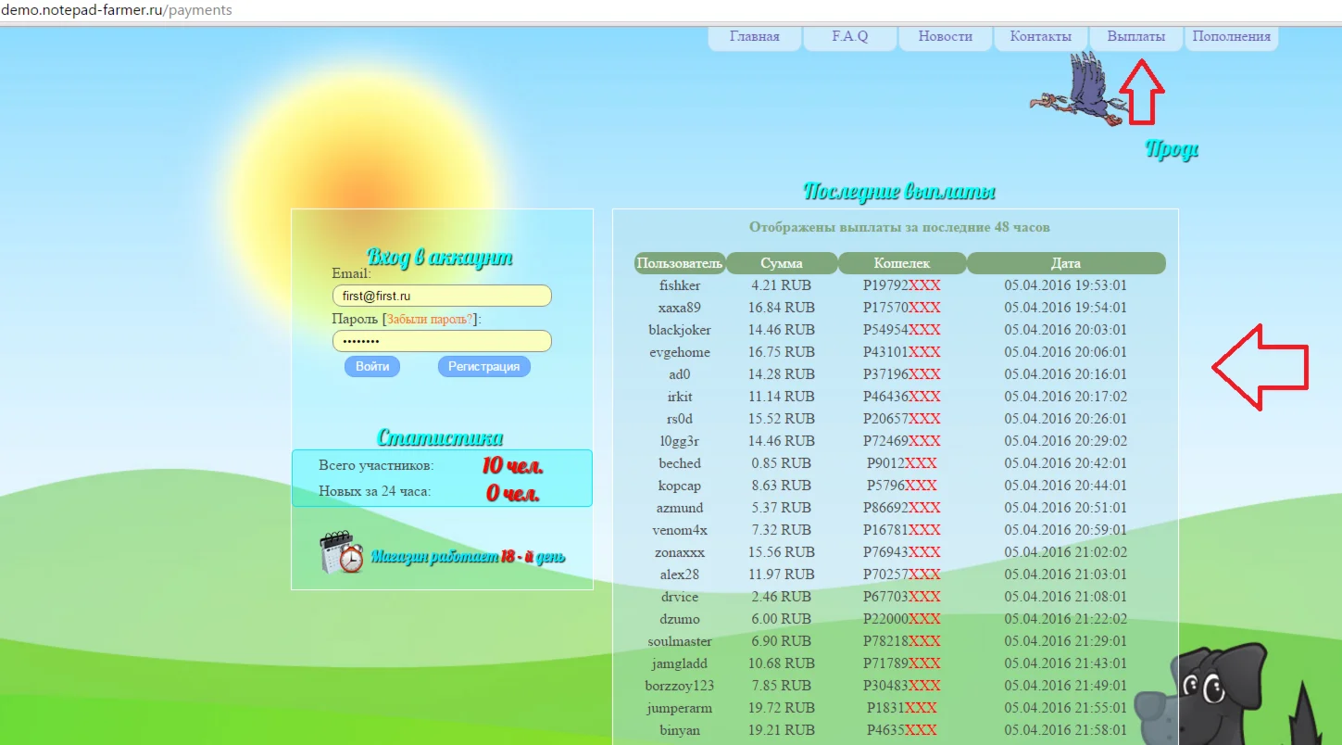Click wallet P5796XXX cell
The height and width of the screenshot is (745, 1342).
point(902,486)
